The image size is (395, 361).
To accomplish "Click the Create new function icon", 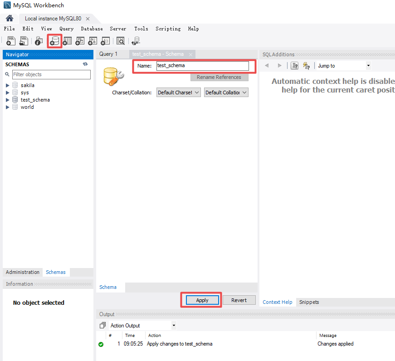I will click(x=105, y=41).
